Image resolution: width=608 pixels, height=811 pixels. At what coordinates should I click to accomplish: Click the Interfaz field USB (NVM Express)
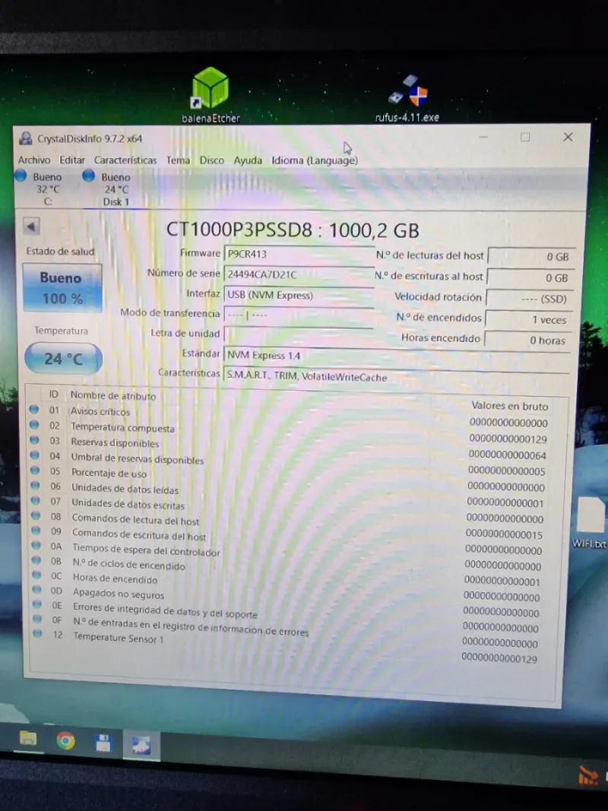click(x=299, y=296)
